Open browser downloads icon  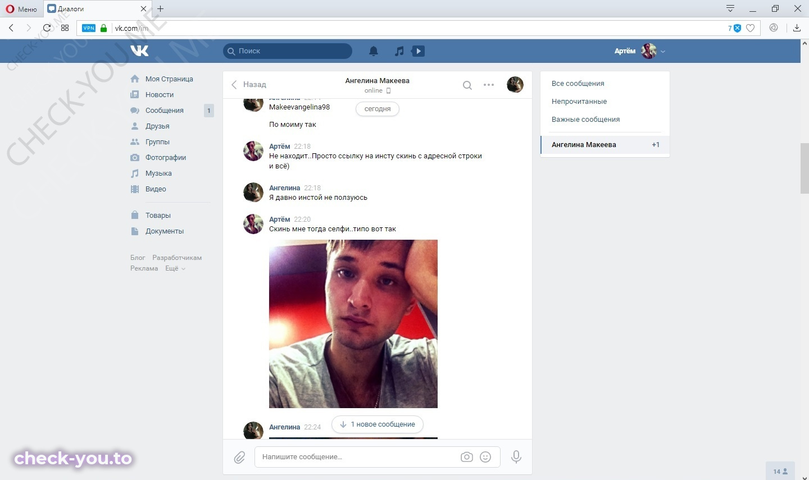click(797, 28)
